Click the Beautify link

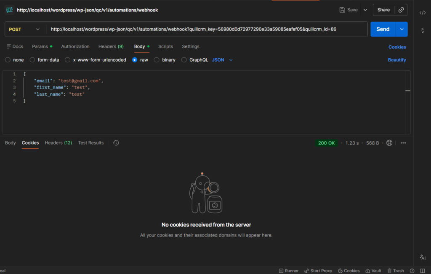pos(396,60)
